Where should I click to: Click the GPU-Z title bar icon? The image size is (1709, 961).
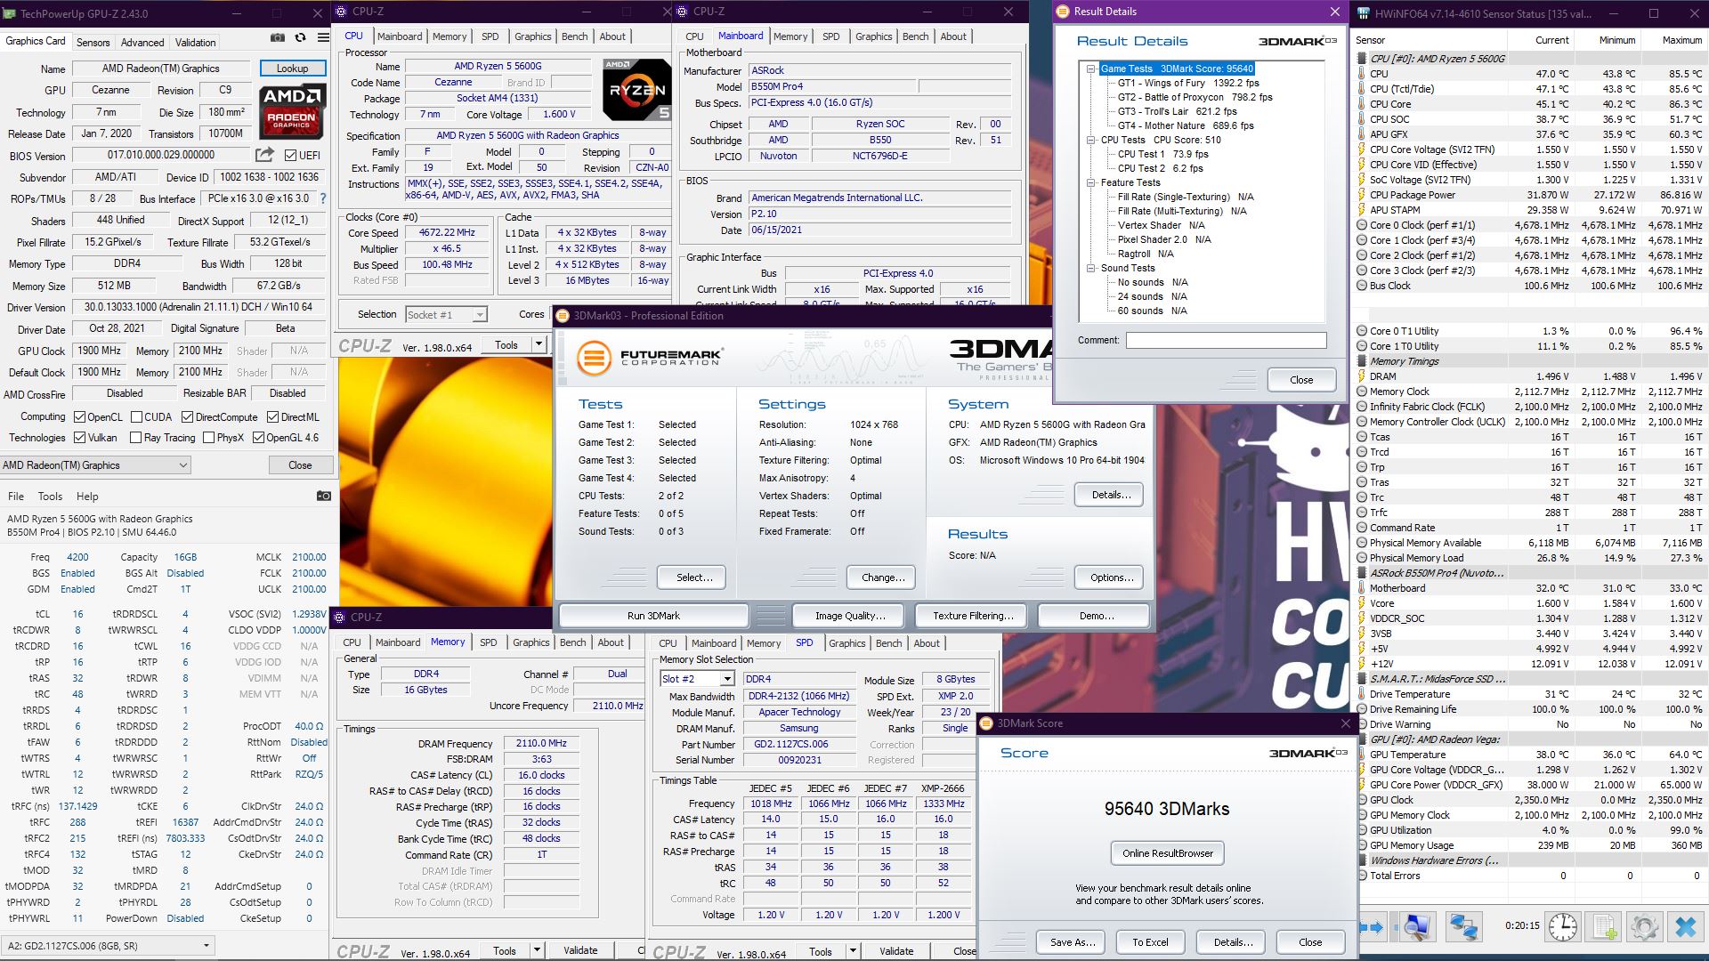pos(10,13)
